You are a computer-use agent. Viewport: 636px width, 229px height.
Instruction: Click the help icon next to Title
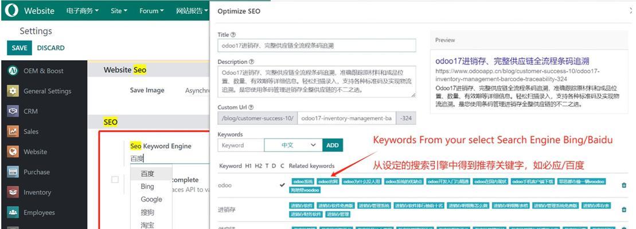pyautogui.click(x=233, y=35)
